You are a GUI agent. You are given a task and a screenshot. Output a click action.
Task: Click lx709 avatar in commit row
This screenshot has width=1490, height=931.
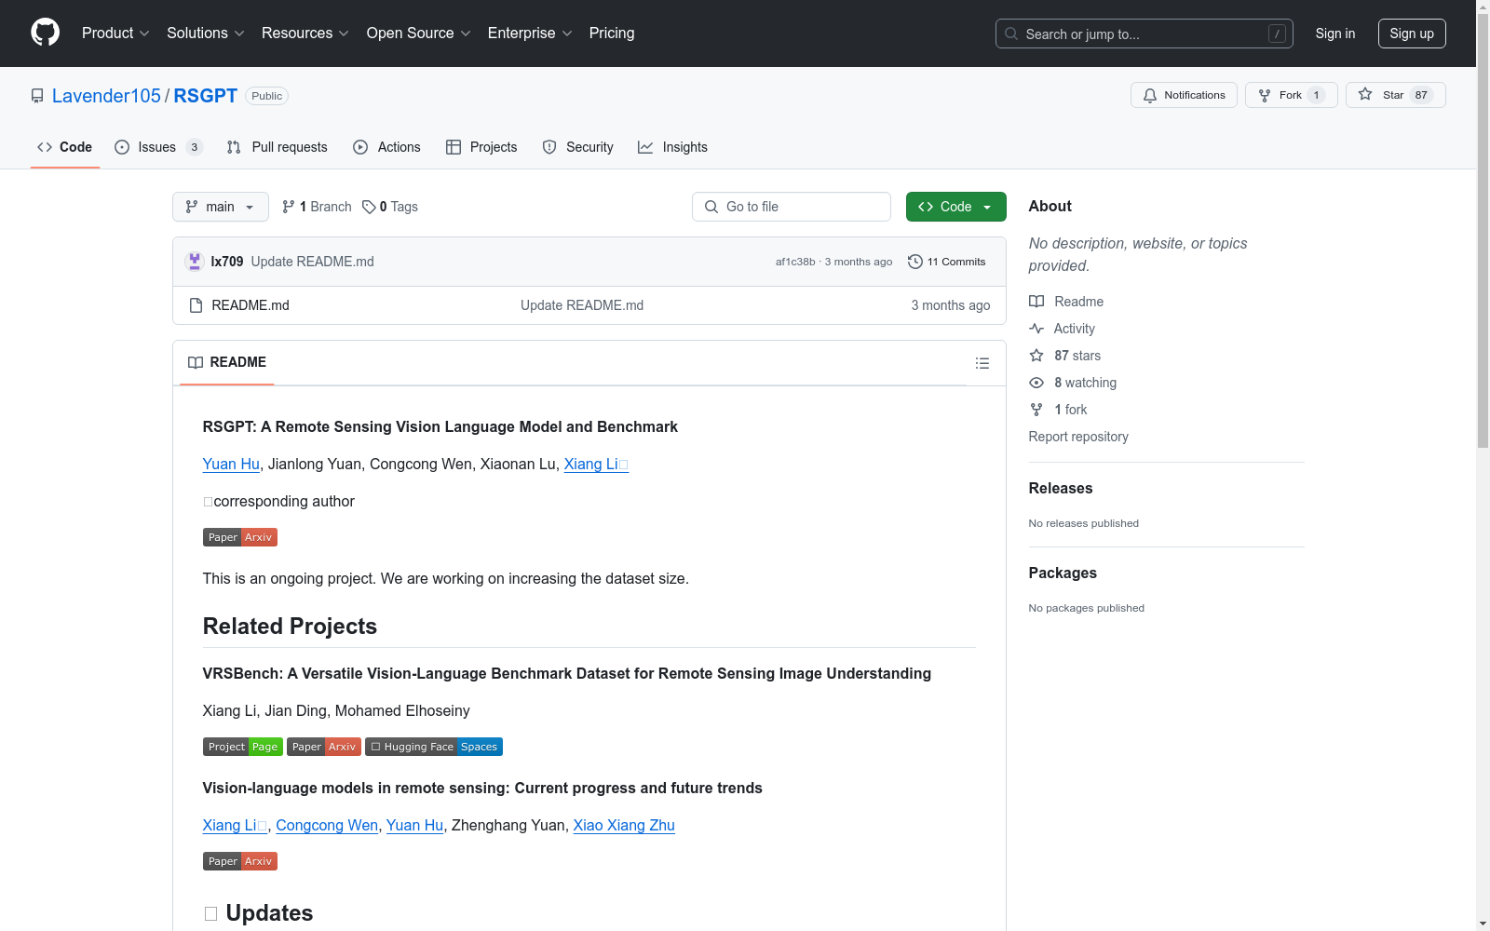tap(195, 262)
